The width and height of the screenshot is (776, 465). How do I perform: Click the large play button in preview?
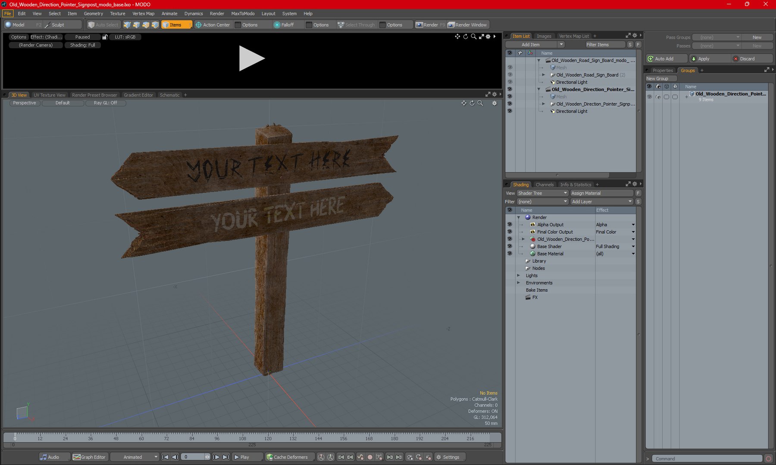pos(252,59)
